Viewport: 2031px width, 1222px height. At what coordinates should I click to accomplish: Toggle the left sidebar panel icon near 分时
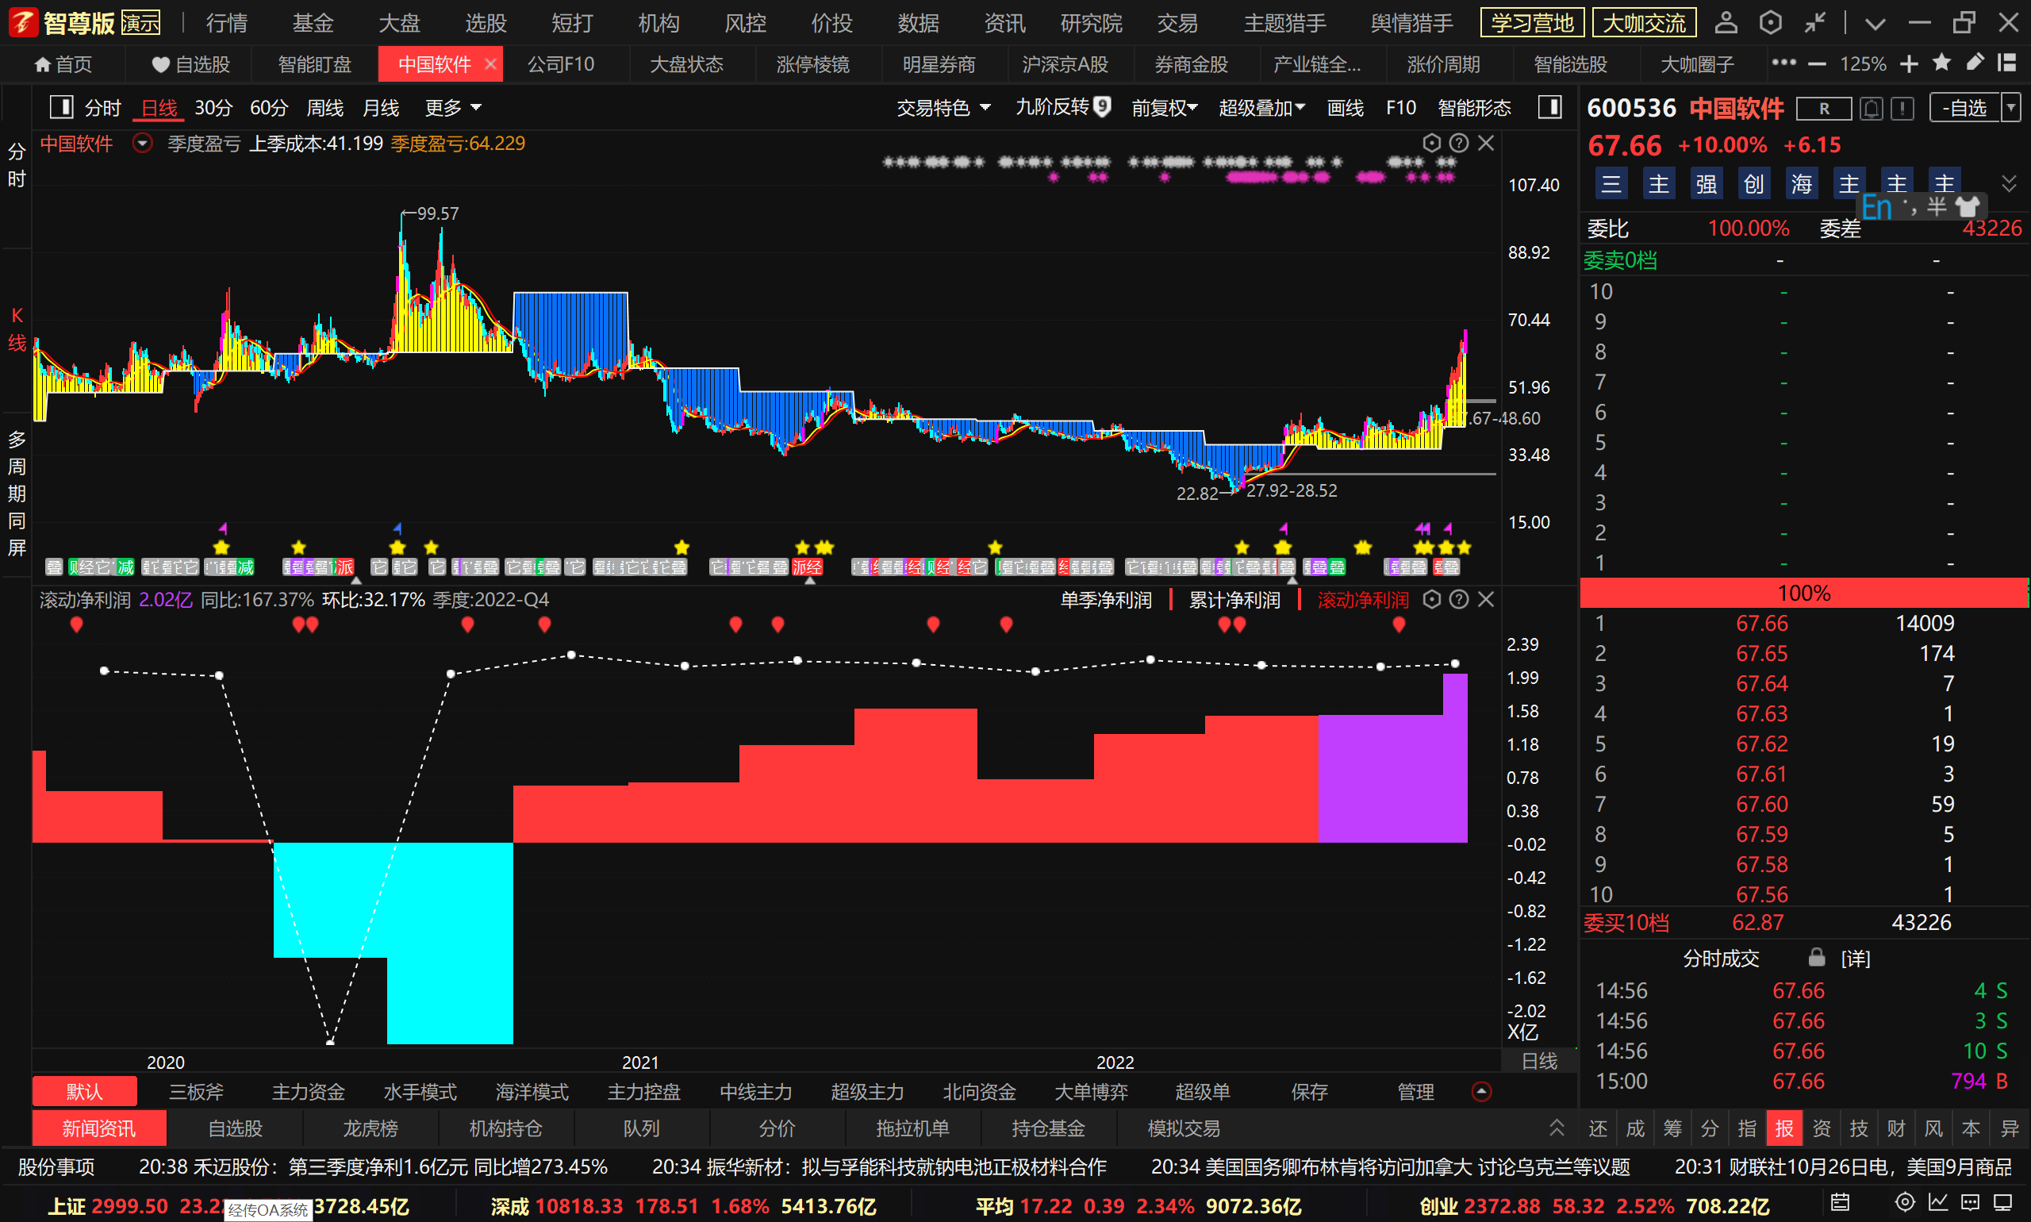(62, 107)
